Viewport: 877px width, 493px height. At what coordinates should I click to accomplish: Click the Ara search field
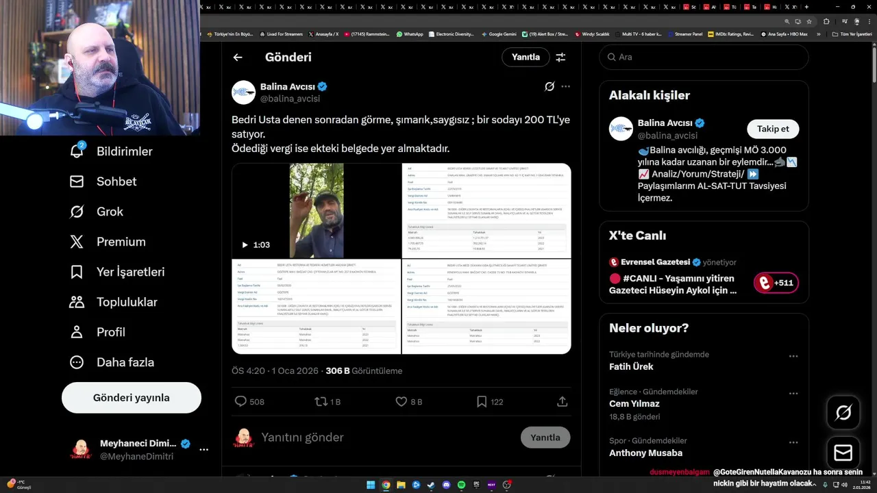pyautogui.click(x=704, y=57)
